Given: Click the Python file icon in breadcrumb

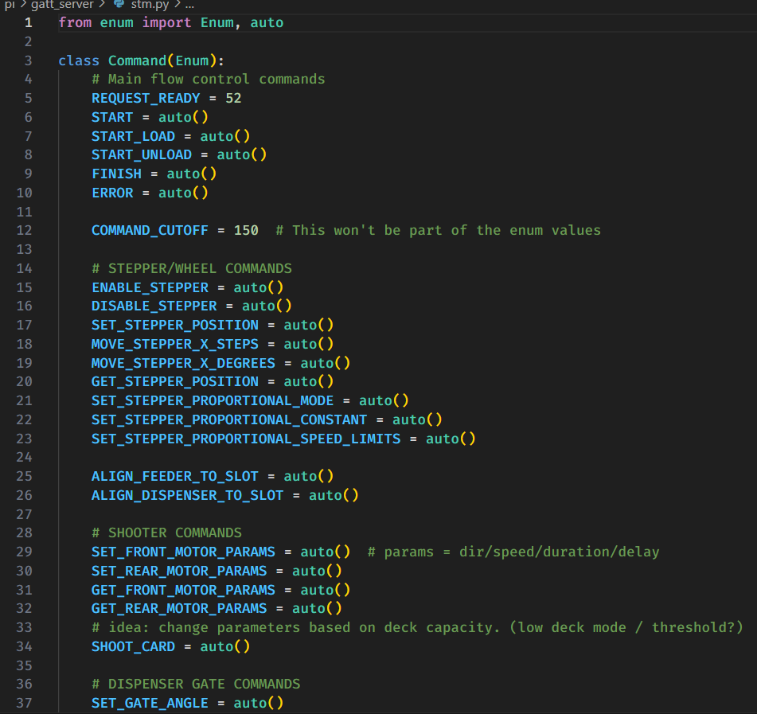Looking at the screenshot, I should (119, 5).
